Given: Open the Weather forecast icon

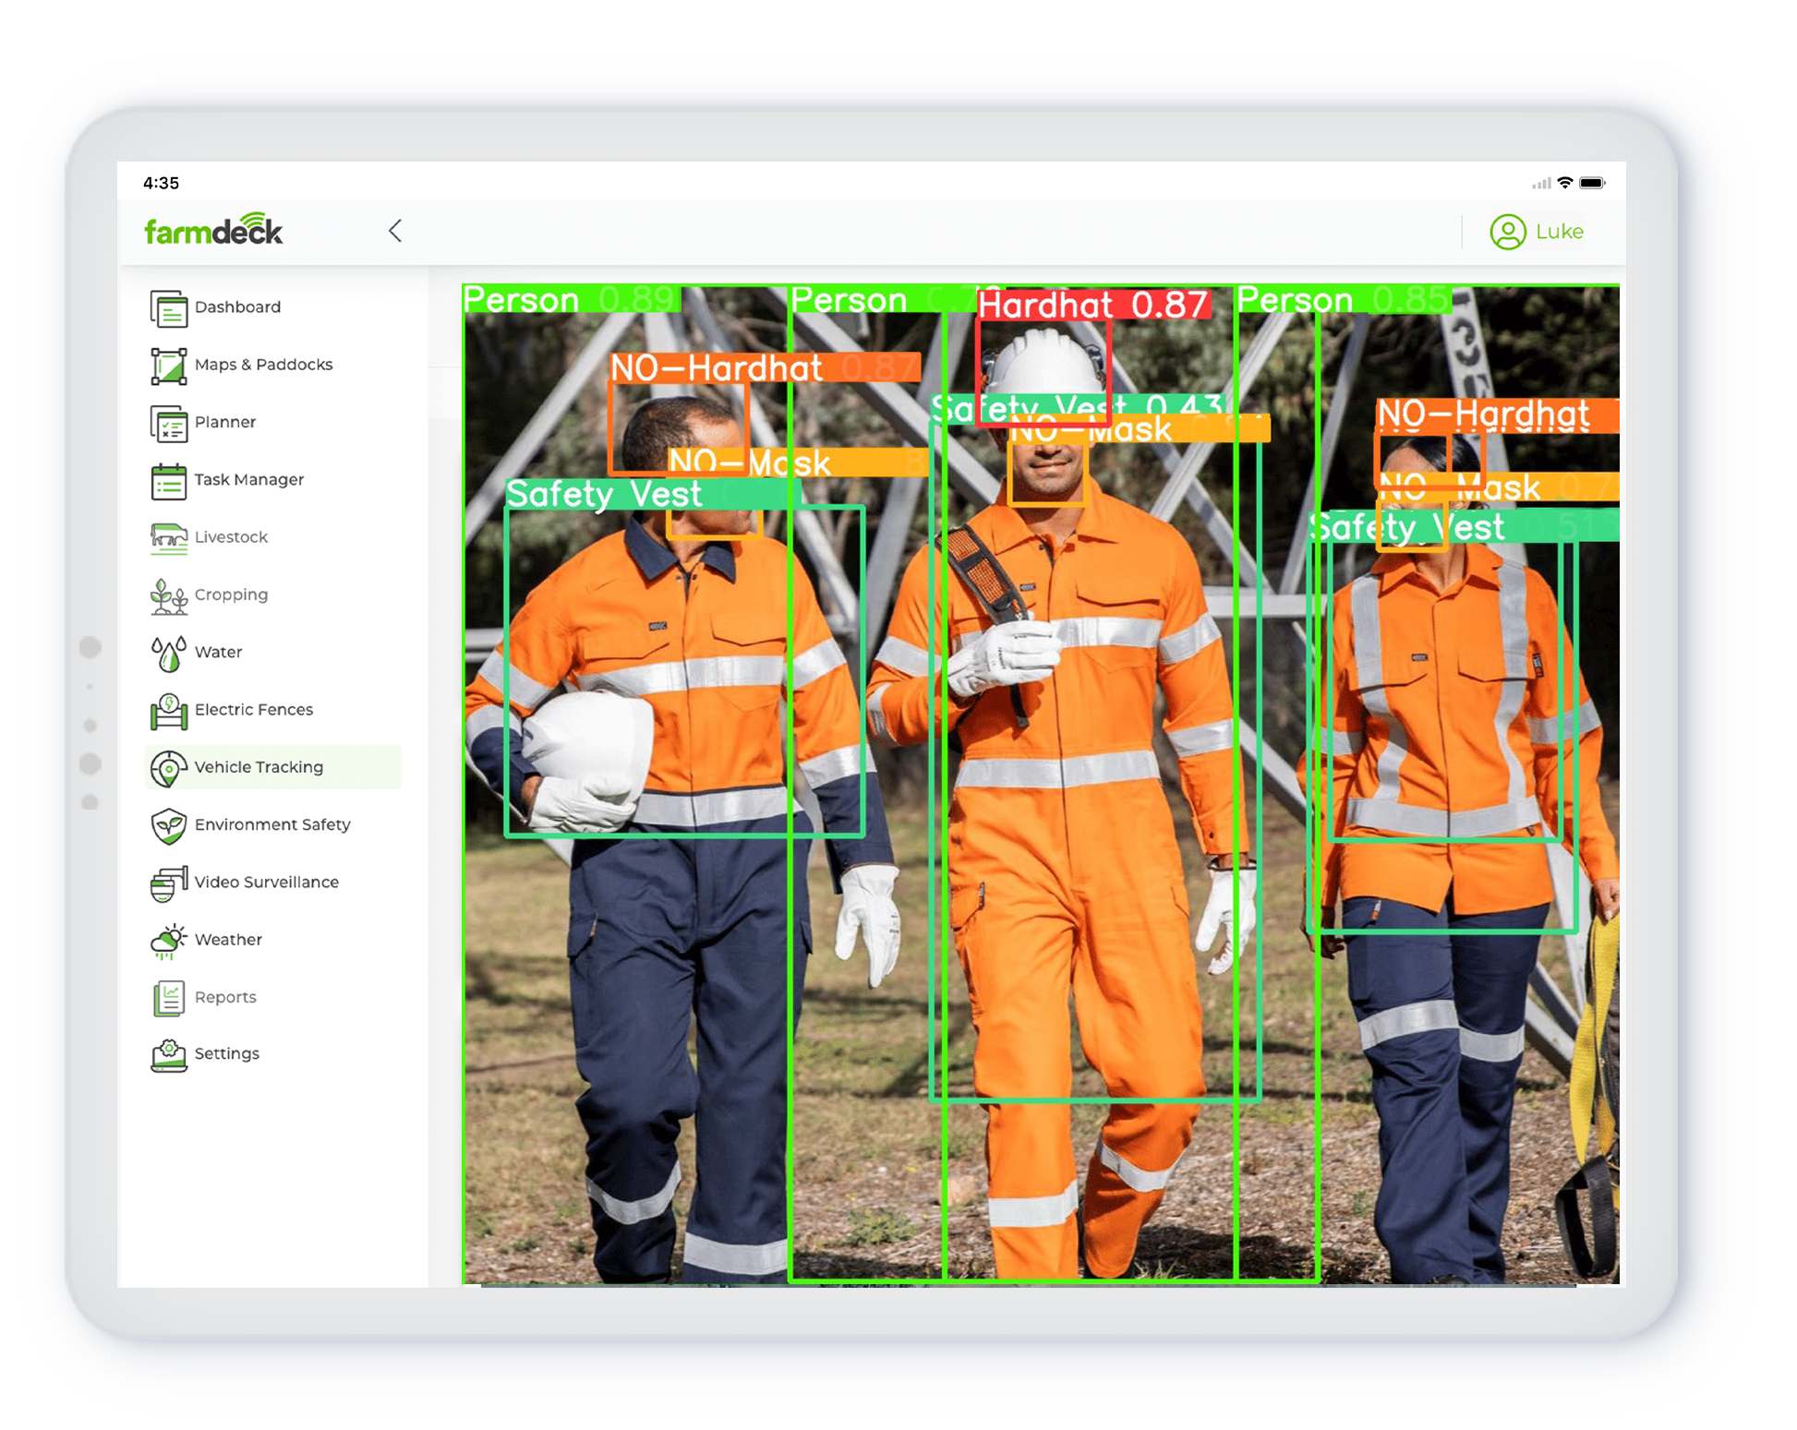Looking at the screenshot, I should tap(167, 939).
